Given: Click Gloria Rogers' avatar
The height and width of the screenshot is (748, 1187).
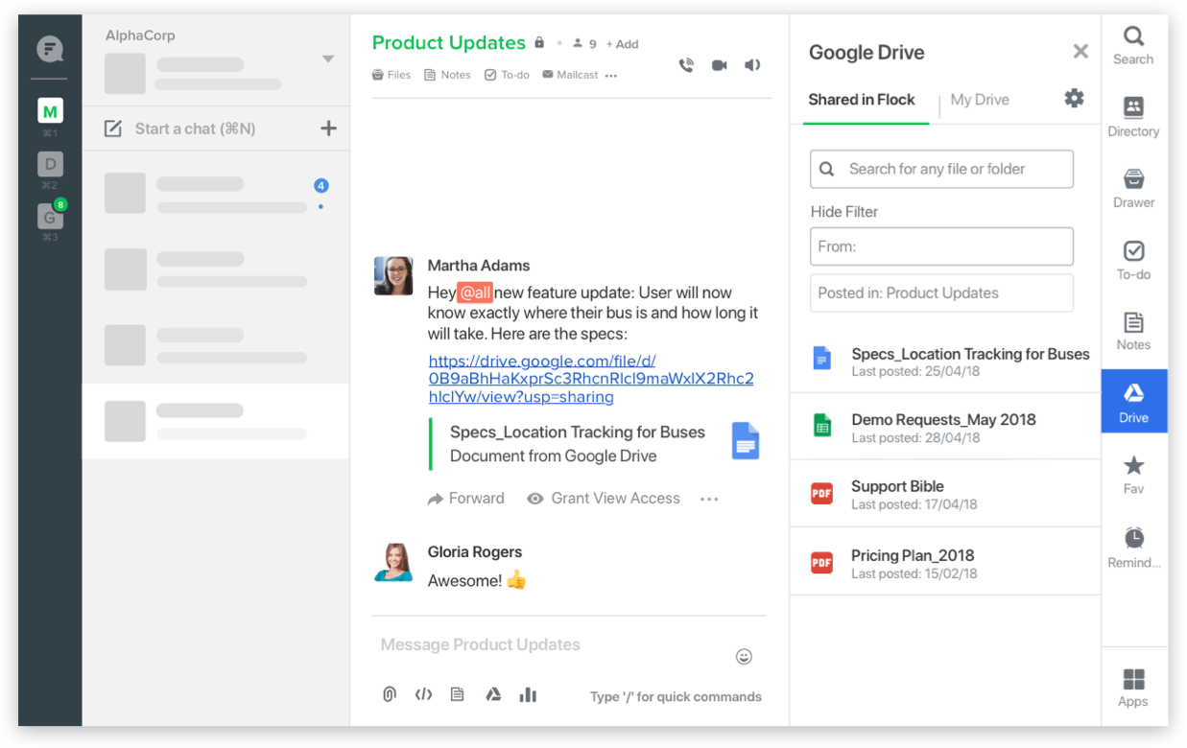Looking at the screenshot, I should pyautogui.click(x=393, y=562).
